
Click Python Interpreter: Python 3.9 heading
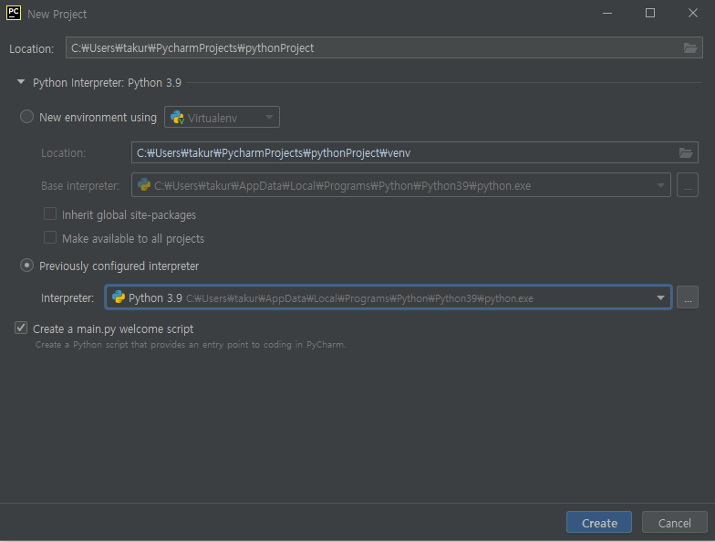tap(107, 82)
